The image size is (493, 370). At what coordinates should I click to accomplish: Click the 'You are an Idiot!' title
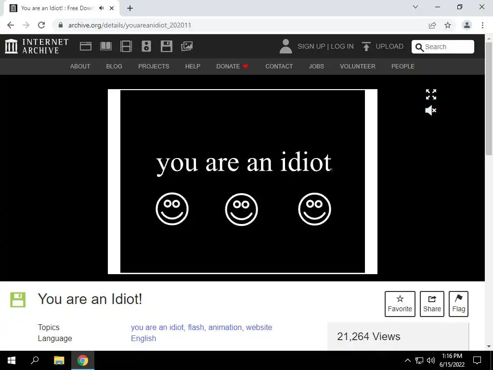tap(90, 299)
